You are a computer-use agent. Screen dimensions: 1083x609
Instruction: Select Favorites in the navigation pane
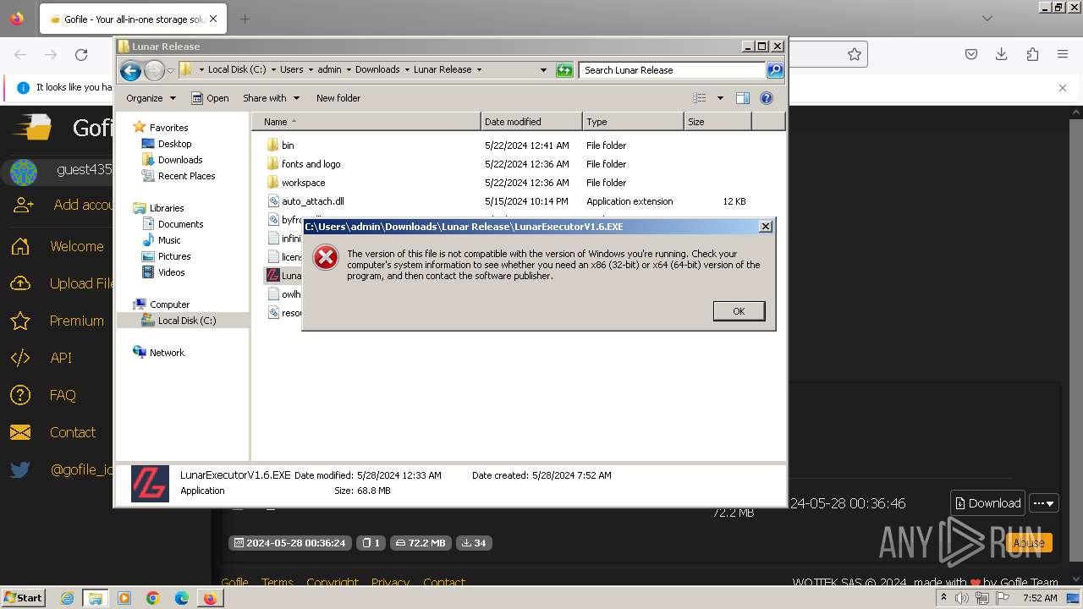(x=168, y=128)
